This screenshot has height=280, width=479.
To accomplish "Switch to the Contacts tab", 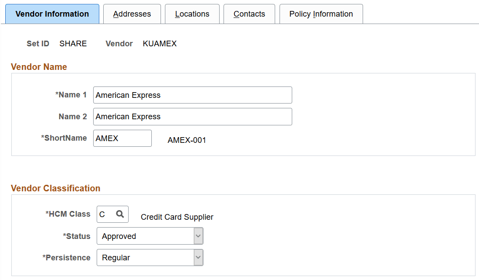I will tap(249, 14).
